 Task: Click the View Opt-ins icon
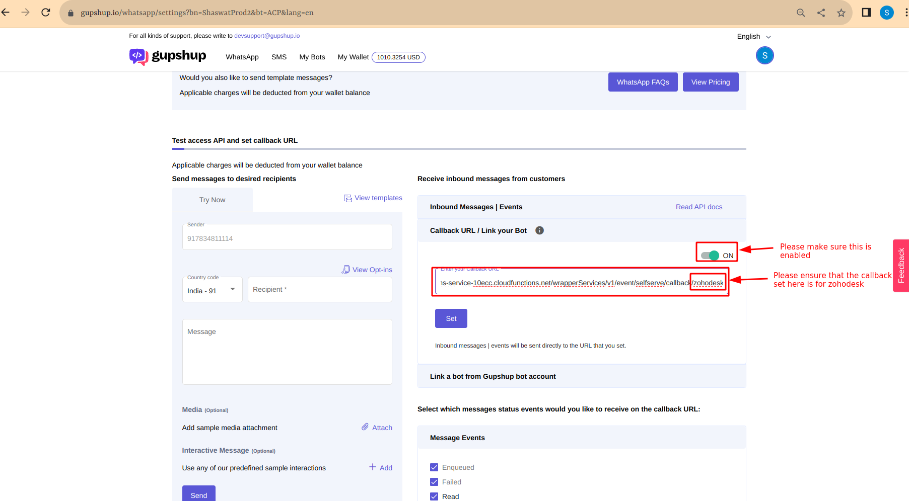[x=346, y=270]
